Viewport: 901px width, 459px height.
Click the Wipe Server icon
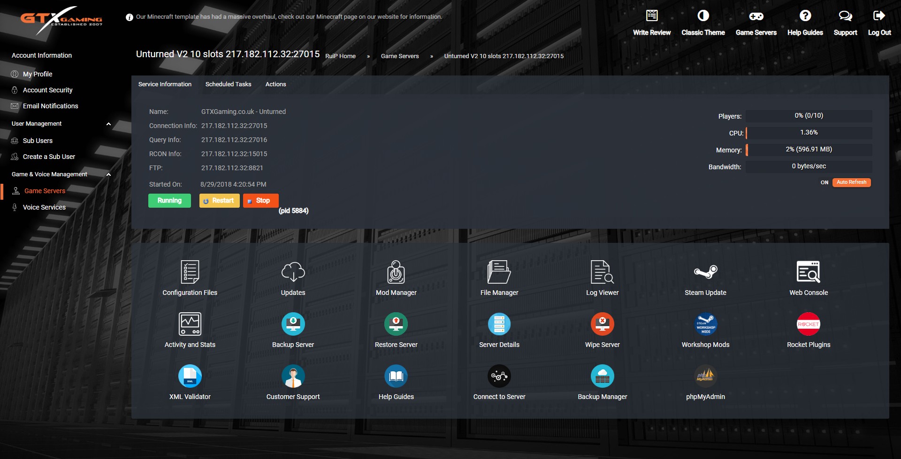click(603, 324)
